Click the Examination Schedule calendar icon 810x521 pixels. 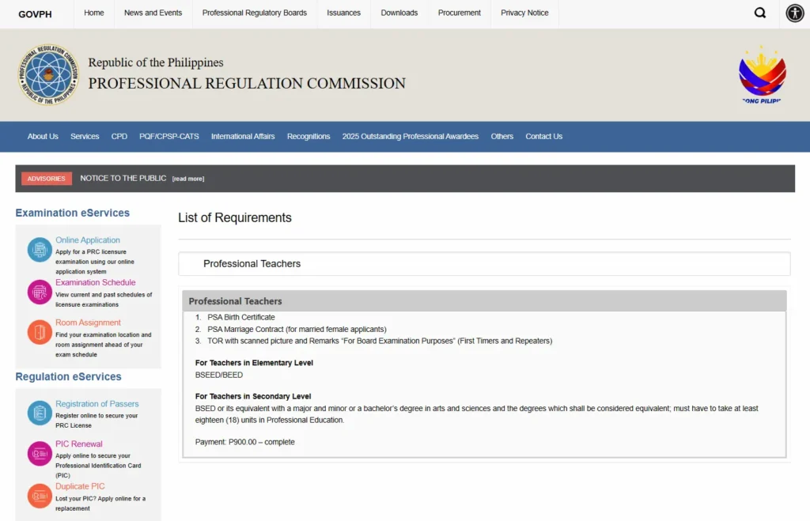(x=40, y=293)
